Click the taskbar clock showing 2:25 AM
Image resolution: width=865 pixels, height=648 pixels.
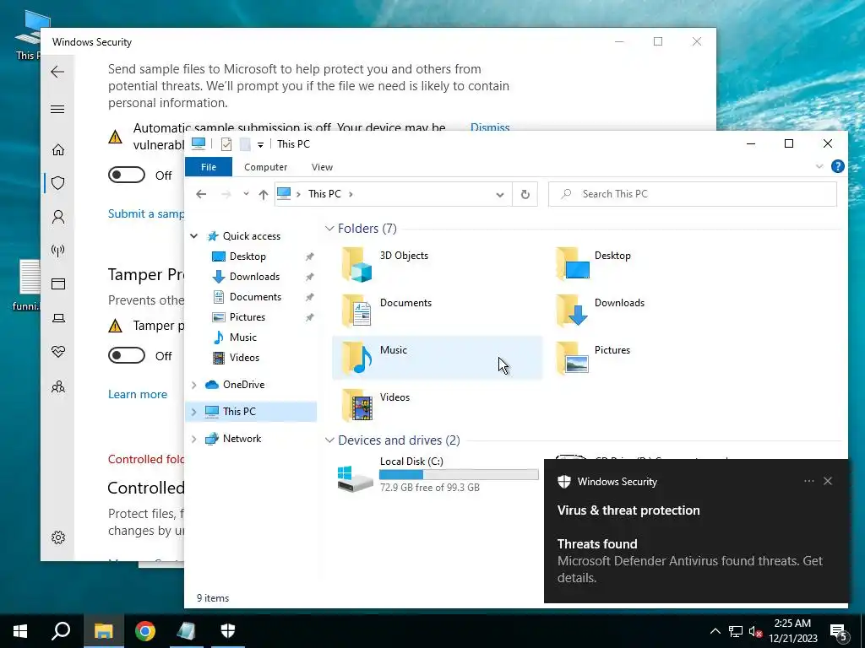[792, 631]
